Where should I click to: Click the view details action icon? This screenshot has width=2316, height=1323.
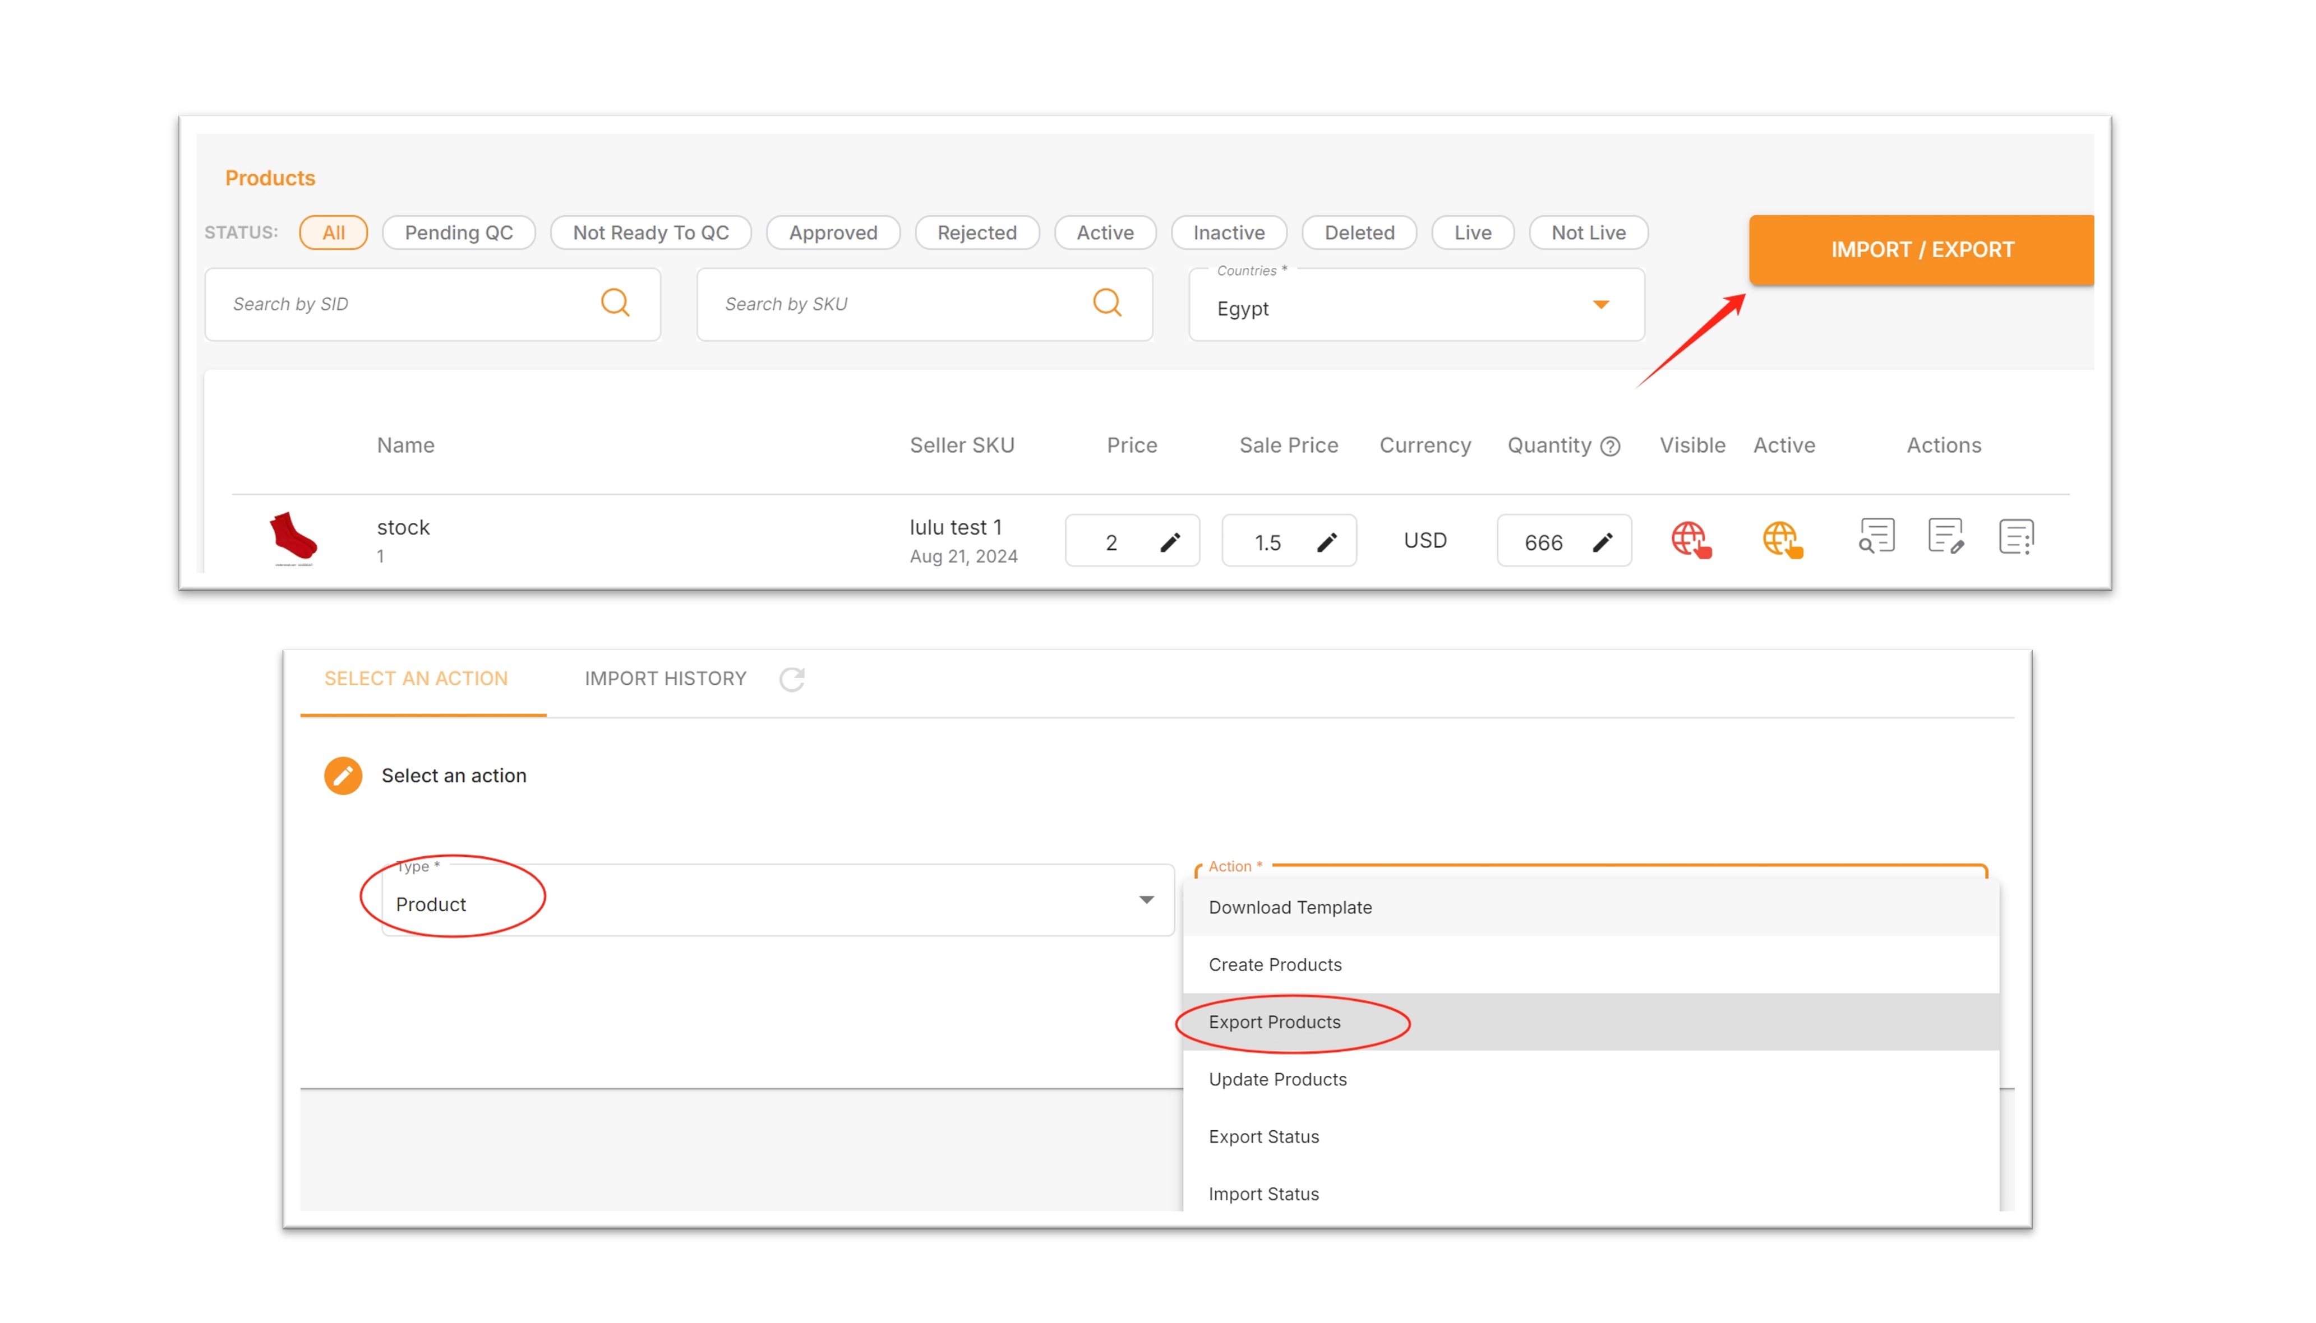1876,536
